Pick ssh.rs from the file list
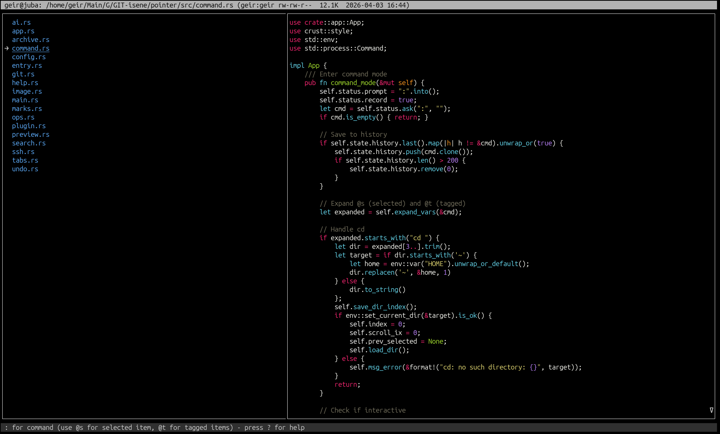 coord(23,152)
